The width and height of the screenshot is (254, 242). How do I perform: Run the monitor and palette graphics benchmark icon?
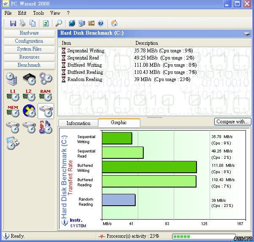pyautogui.click(x=13, y=143)
